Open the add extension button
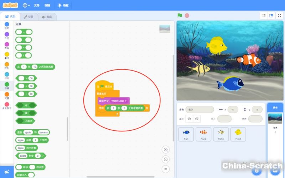The height and width of the screenshot is (178, 285). (x=6, y=172)
